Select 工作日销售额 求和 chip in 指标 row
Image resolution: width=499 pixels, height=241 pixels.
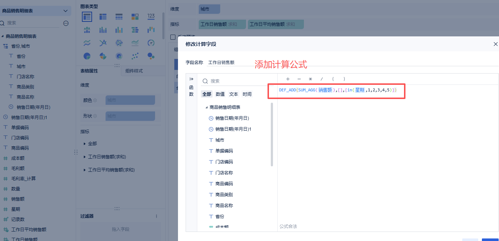(x=222, y=24)
